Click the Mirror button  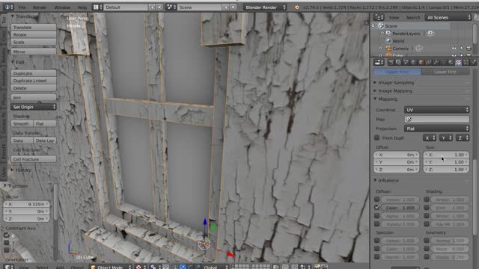34,52
